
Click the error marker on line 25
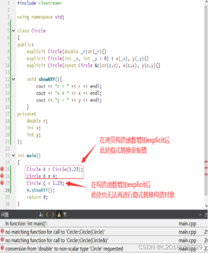tap(2, 169)
